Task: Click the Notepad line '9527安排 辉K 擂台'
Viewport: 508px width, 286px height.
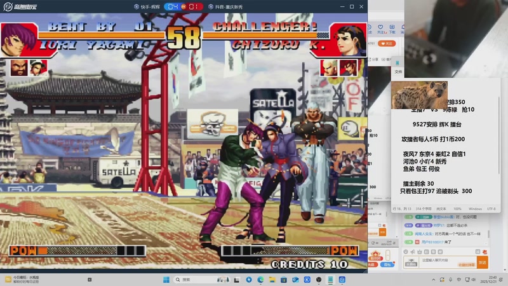Action: pyautogui.click(x=437, y=124)
